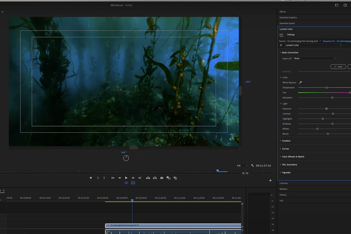351x234 pixels.
Task: Select Source - 01.submerging-fish-leaving.mp4 link
Action: 298,41
